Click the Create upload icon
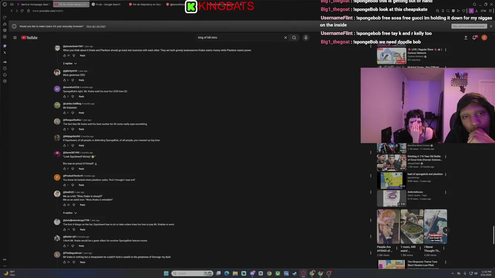This screenshot has height=278, width=495. pos(466,37)
